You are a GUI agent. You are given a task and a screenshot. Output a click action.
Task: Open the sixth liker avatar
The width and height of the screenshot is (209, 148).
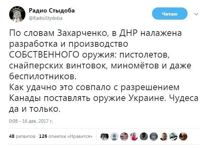pyautogui.click(x=154, y=136)
